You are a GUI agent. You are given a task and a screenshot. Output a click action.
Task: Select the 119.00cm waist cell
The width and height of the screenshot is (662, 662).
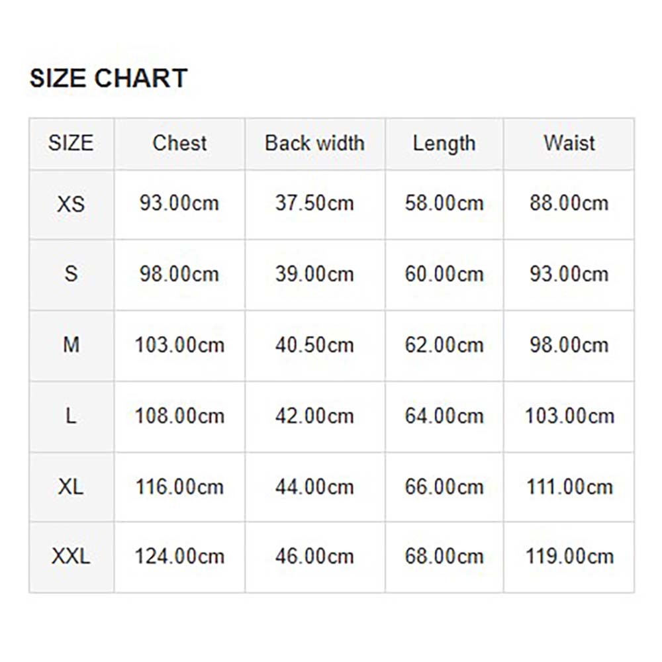click(569, 557)
